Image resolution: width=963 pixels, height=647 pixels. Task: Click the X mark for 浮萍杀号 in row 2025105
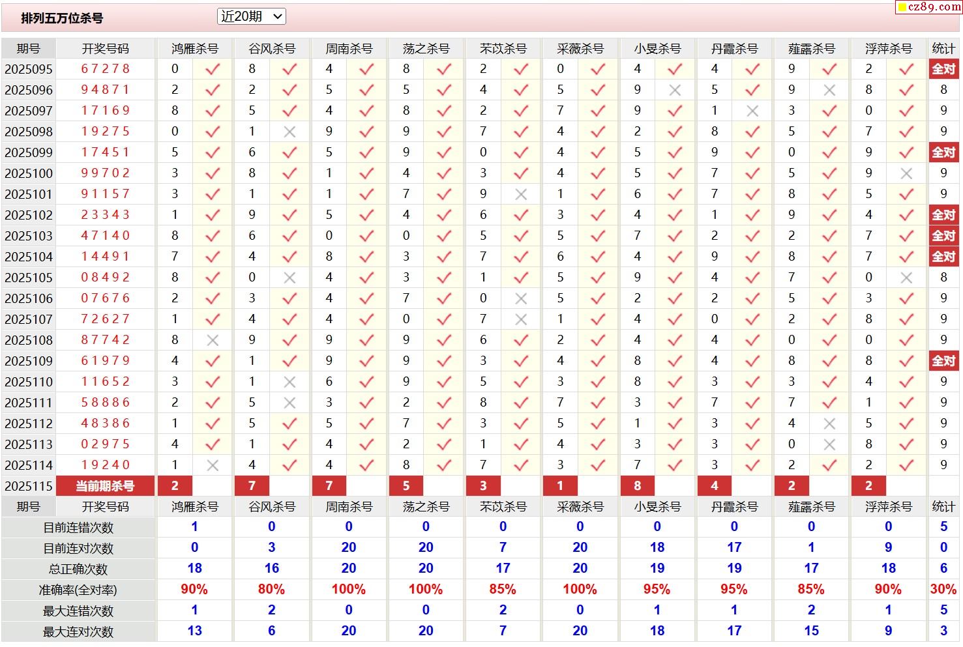tap(906, 278)
